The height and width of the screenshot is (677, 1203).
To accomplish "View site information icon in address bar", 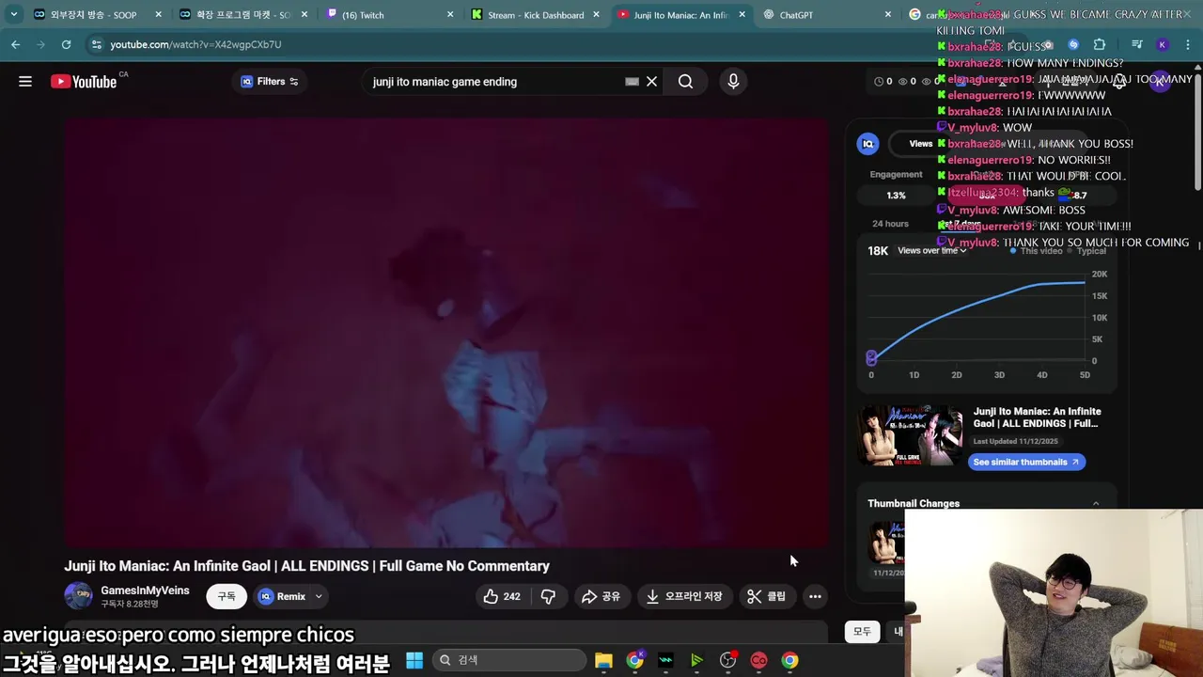I will click(96, 44).
